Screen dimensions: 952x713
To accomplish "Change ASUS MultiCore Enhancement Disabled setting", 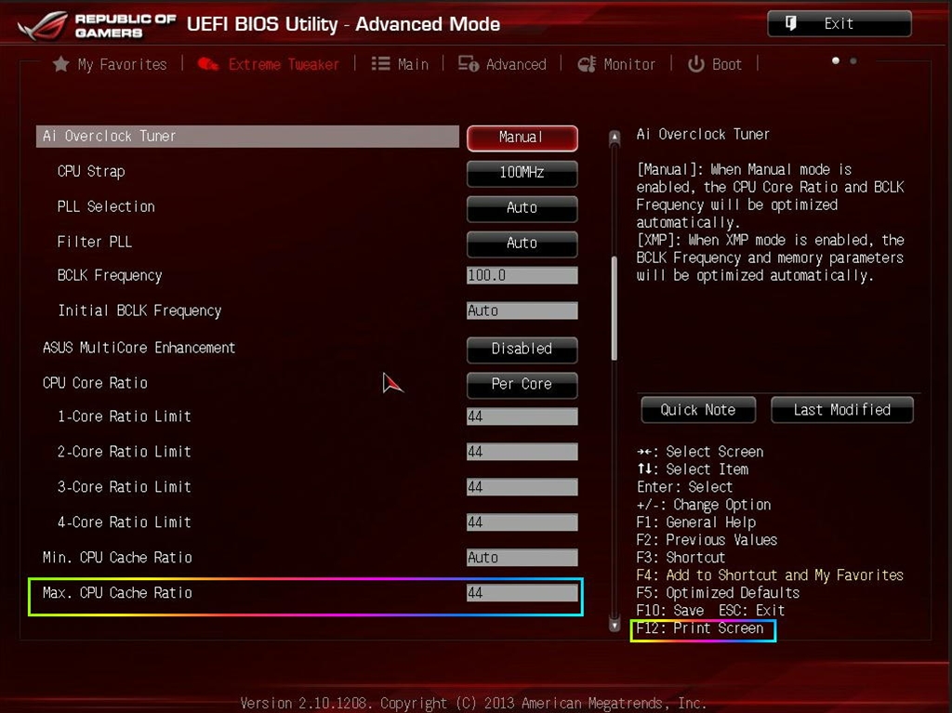I will (x=522, y=350).
